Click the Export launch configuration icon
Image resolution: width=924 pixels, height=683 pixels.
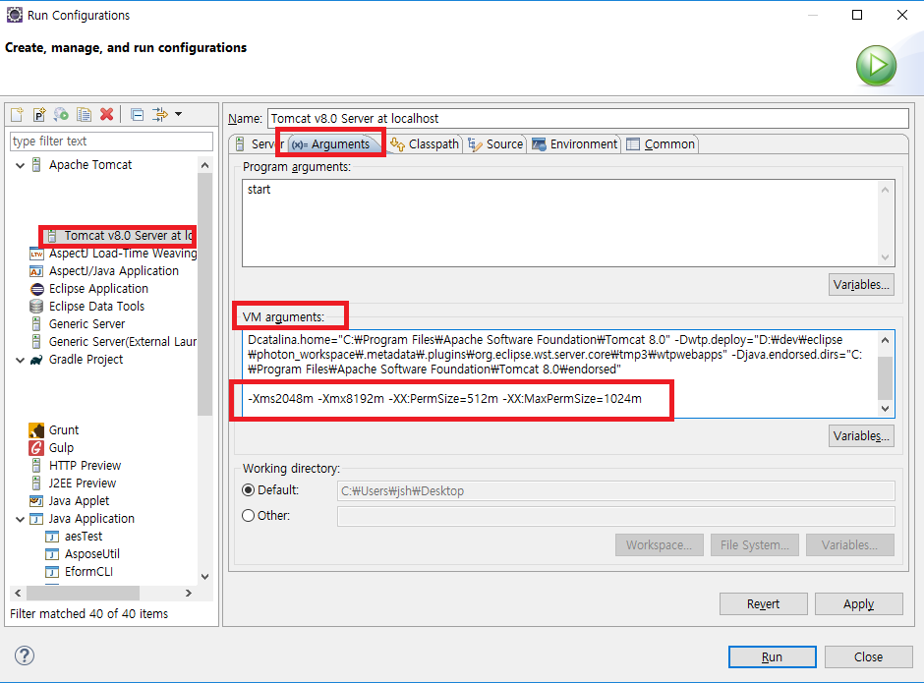click(x=61, y=114)
